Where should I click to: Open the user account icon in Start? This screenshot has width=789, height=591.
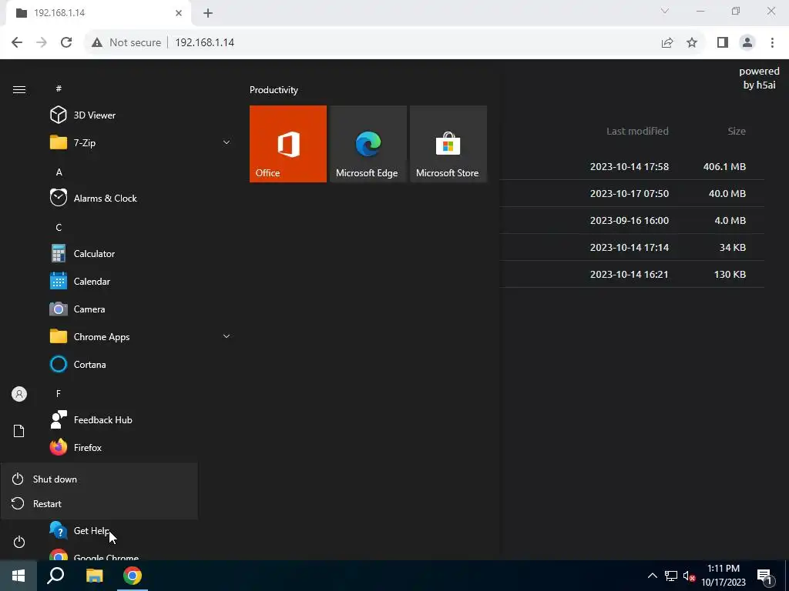pos(19,394)
